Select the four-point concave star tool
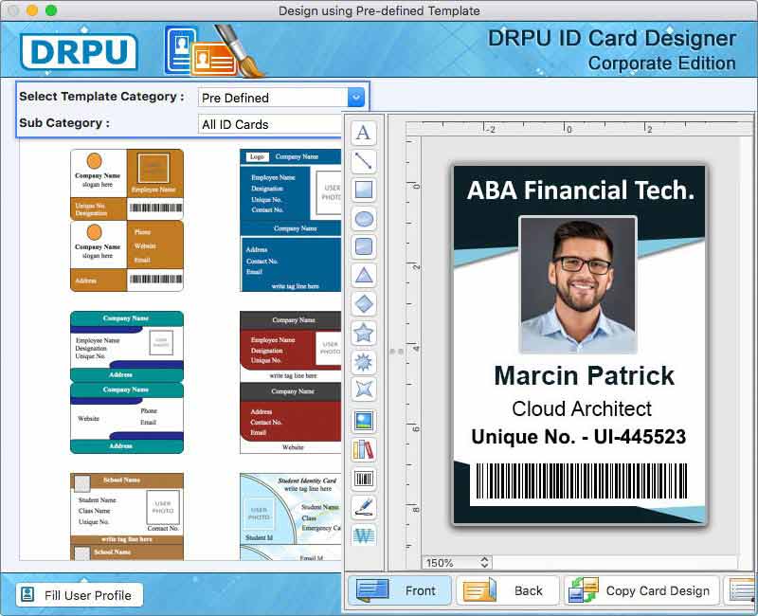 364,389
